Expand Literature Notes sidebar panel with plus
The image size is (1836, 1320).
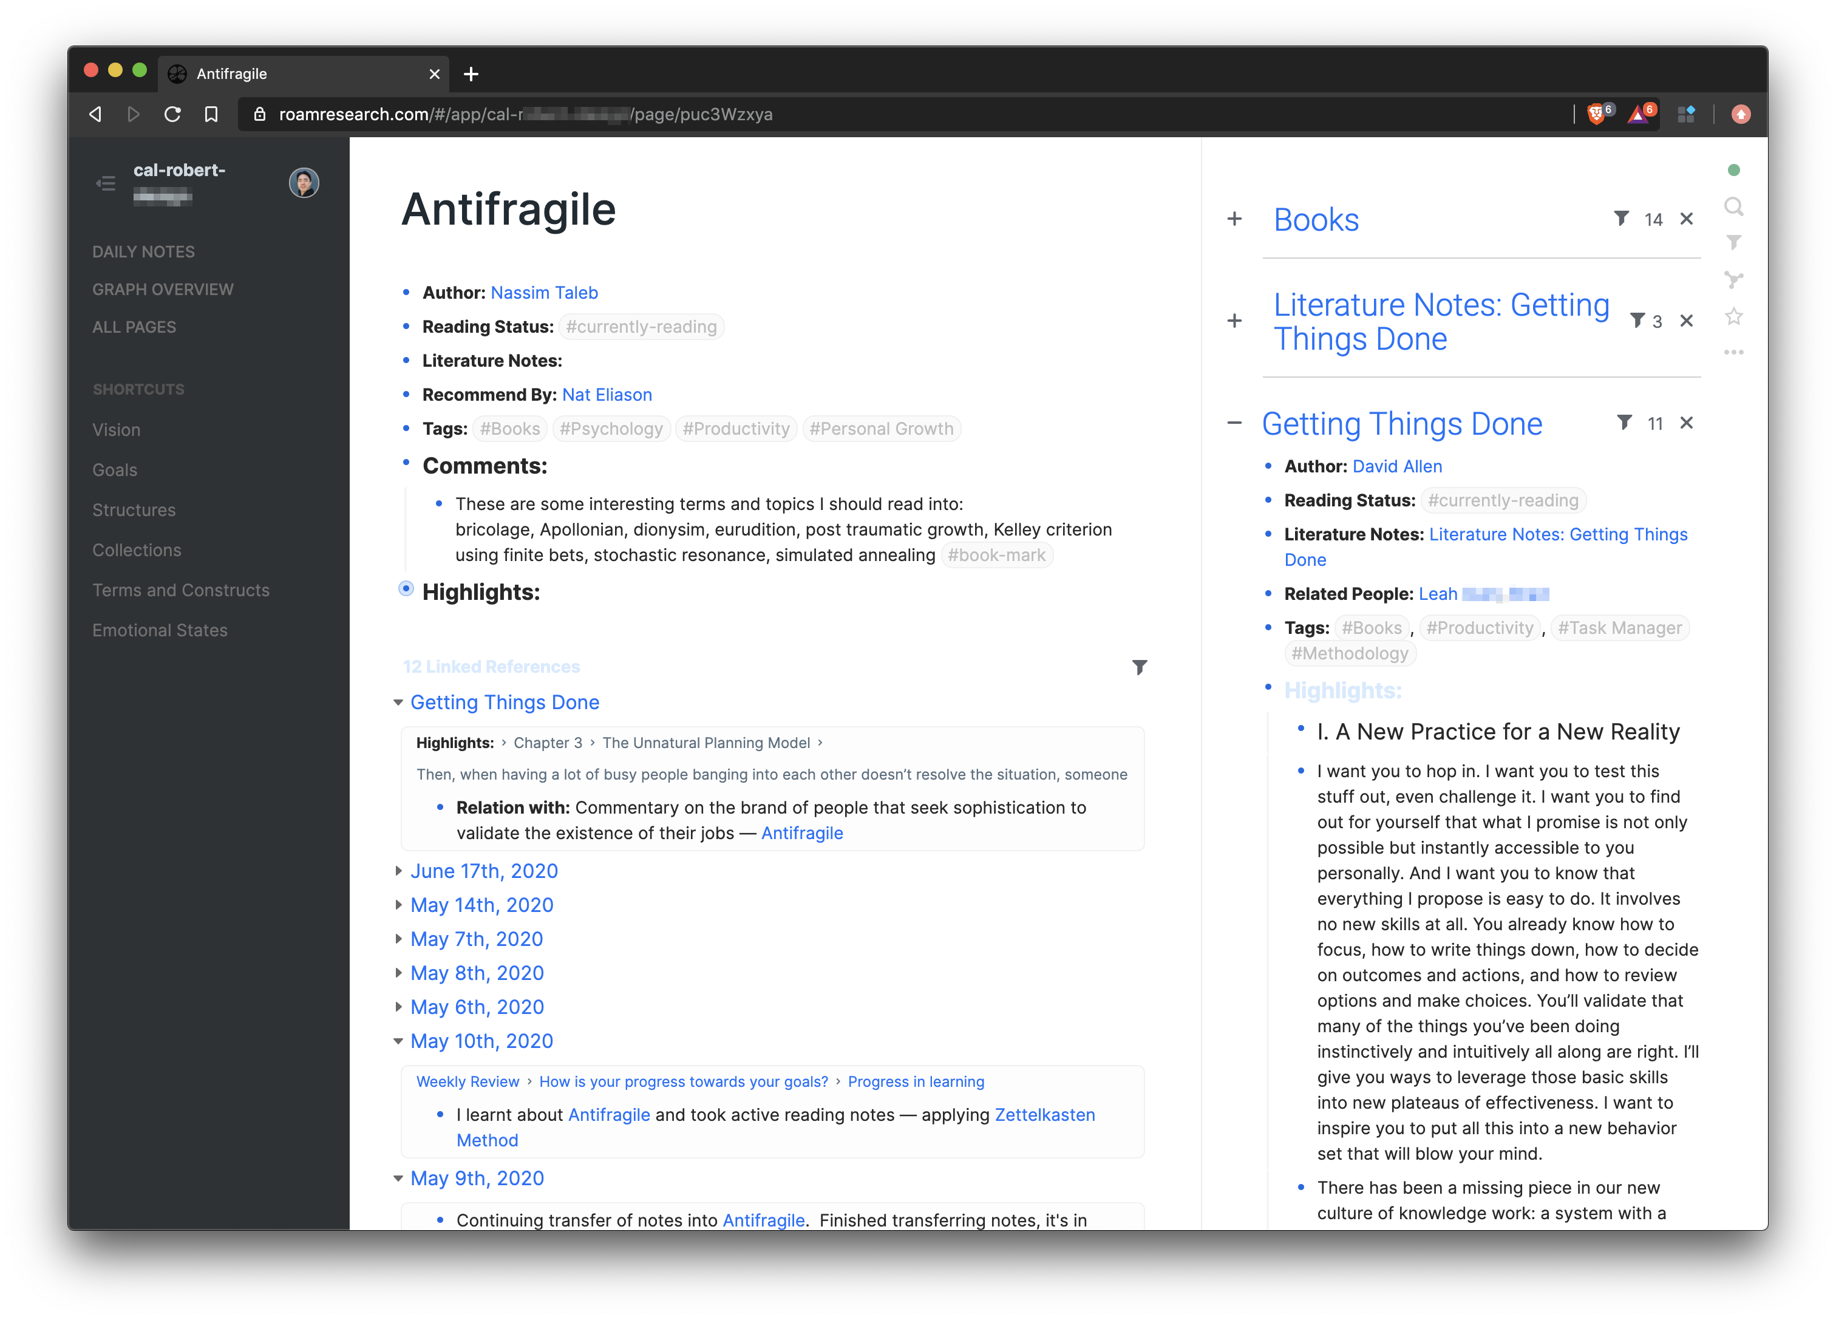[x=1234, y=321]
